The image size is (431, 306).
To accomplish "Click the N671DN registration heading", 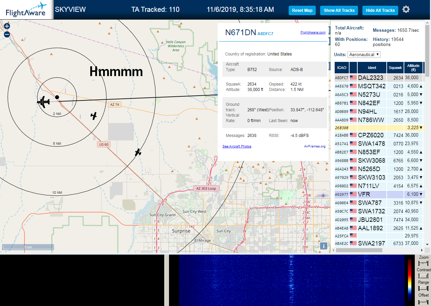I will (241, 32).
